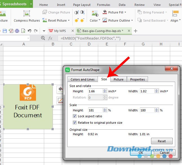The image size is (182, 165).
Task: Click the Align icon
Action: tap(176, 13)
